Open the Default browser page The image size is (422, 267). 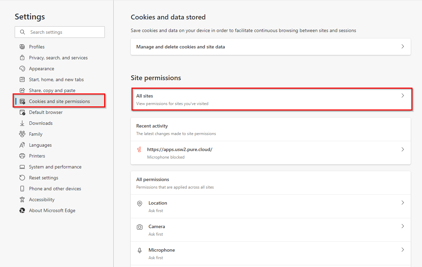[x=46, y=112]
